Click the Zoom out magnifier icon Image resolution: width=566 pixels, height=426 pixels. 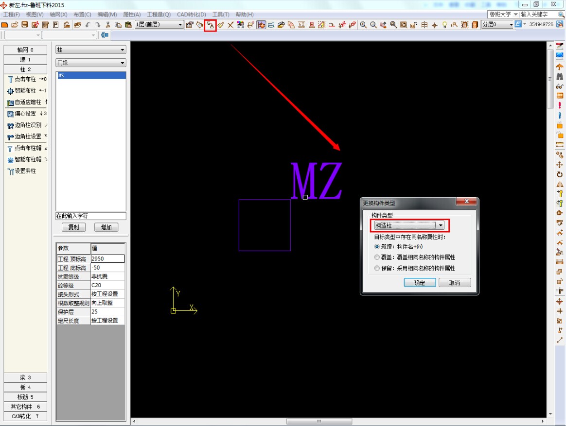373,25
